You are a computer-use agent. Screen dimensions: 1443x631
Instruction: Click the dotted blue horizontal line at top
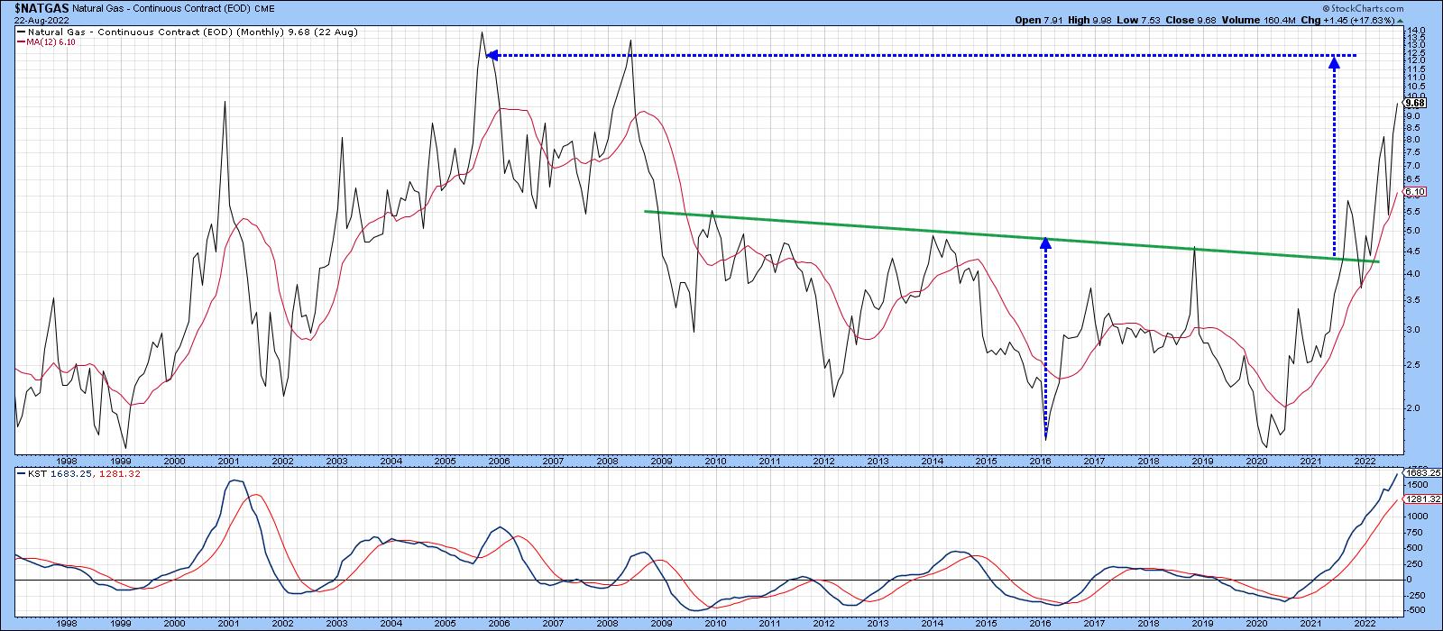[x=902, y=56]
